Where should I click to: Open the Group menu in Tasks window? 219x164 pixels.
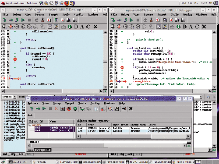click(x=57, y=103)
